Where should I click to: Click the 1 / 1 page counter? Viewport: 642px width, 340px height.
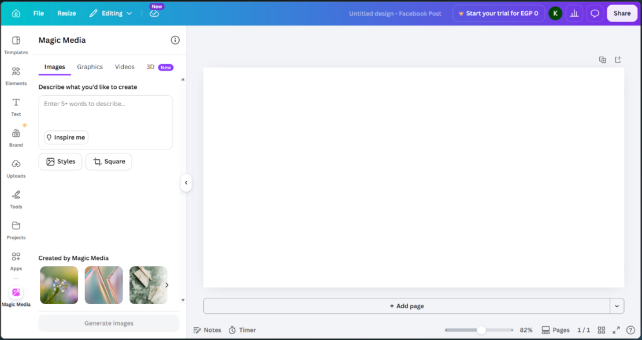pyautogui.click(x=584, y=330)
